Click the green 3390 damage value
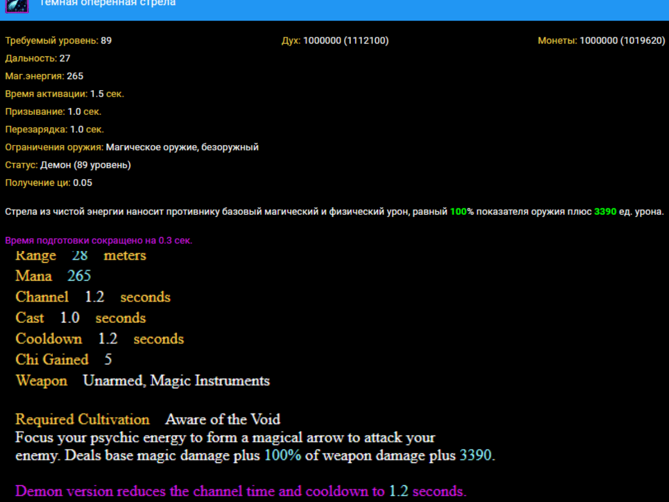The height and width of the screenshot is (502, 669). (605, 212)
